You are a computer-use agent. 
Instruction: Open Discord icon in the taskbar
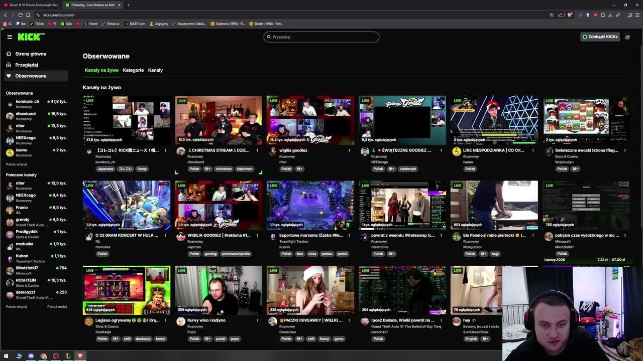coord(31,356)
